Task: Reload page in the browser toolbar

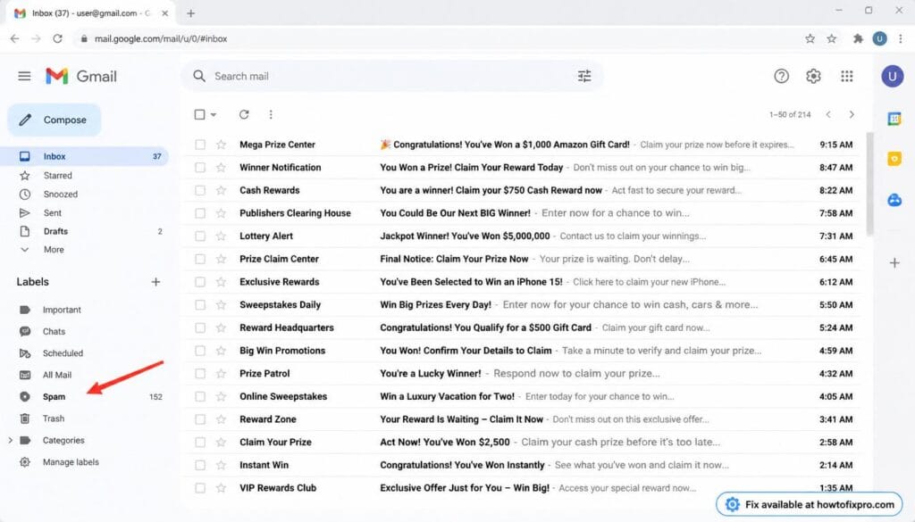Action: (x=57, y=38)
